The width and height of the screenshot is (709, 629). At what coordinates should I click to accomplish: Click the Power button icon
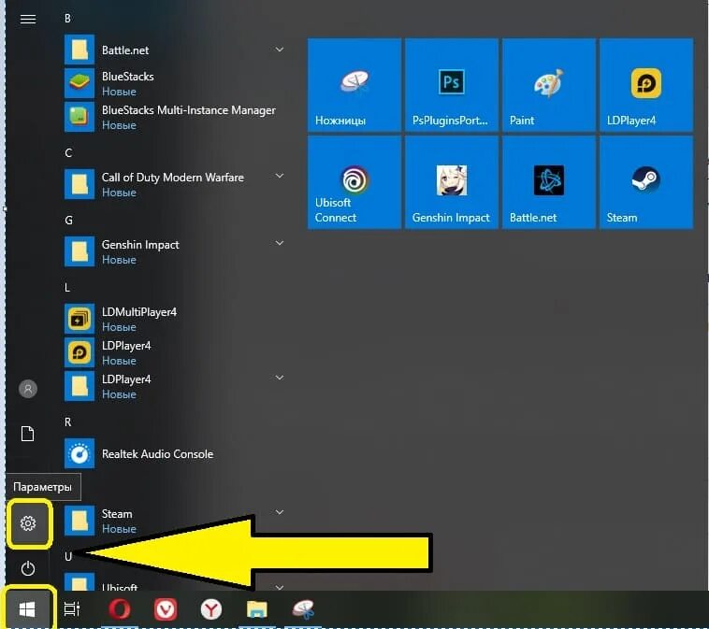click(x=28, y=568)
